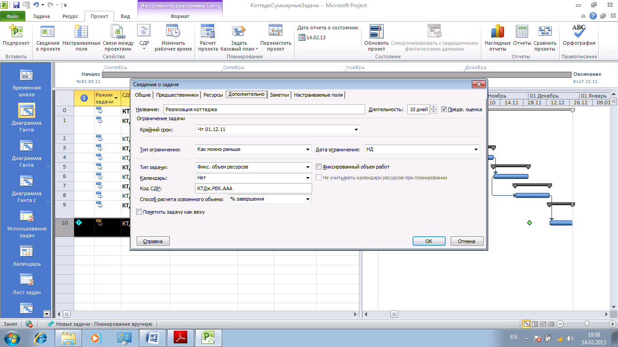618x347 pixels.
Task: Select Календарь view in sidebar
Action: [x=27, y=256]
